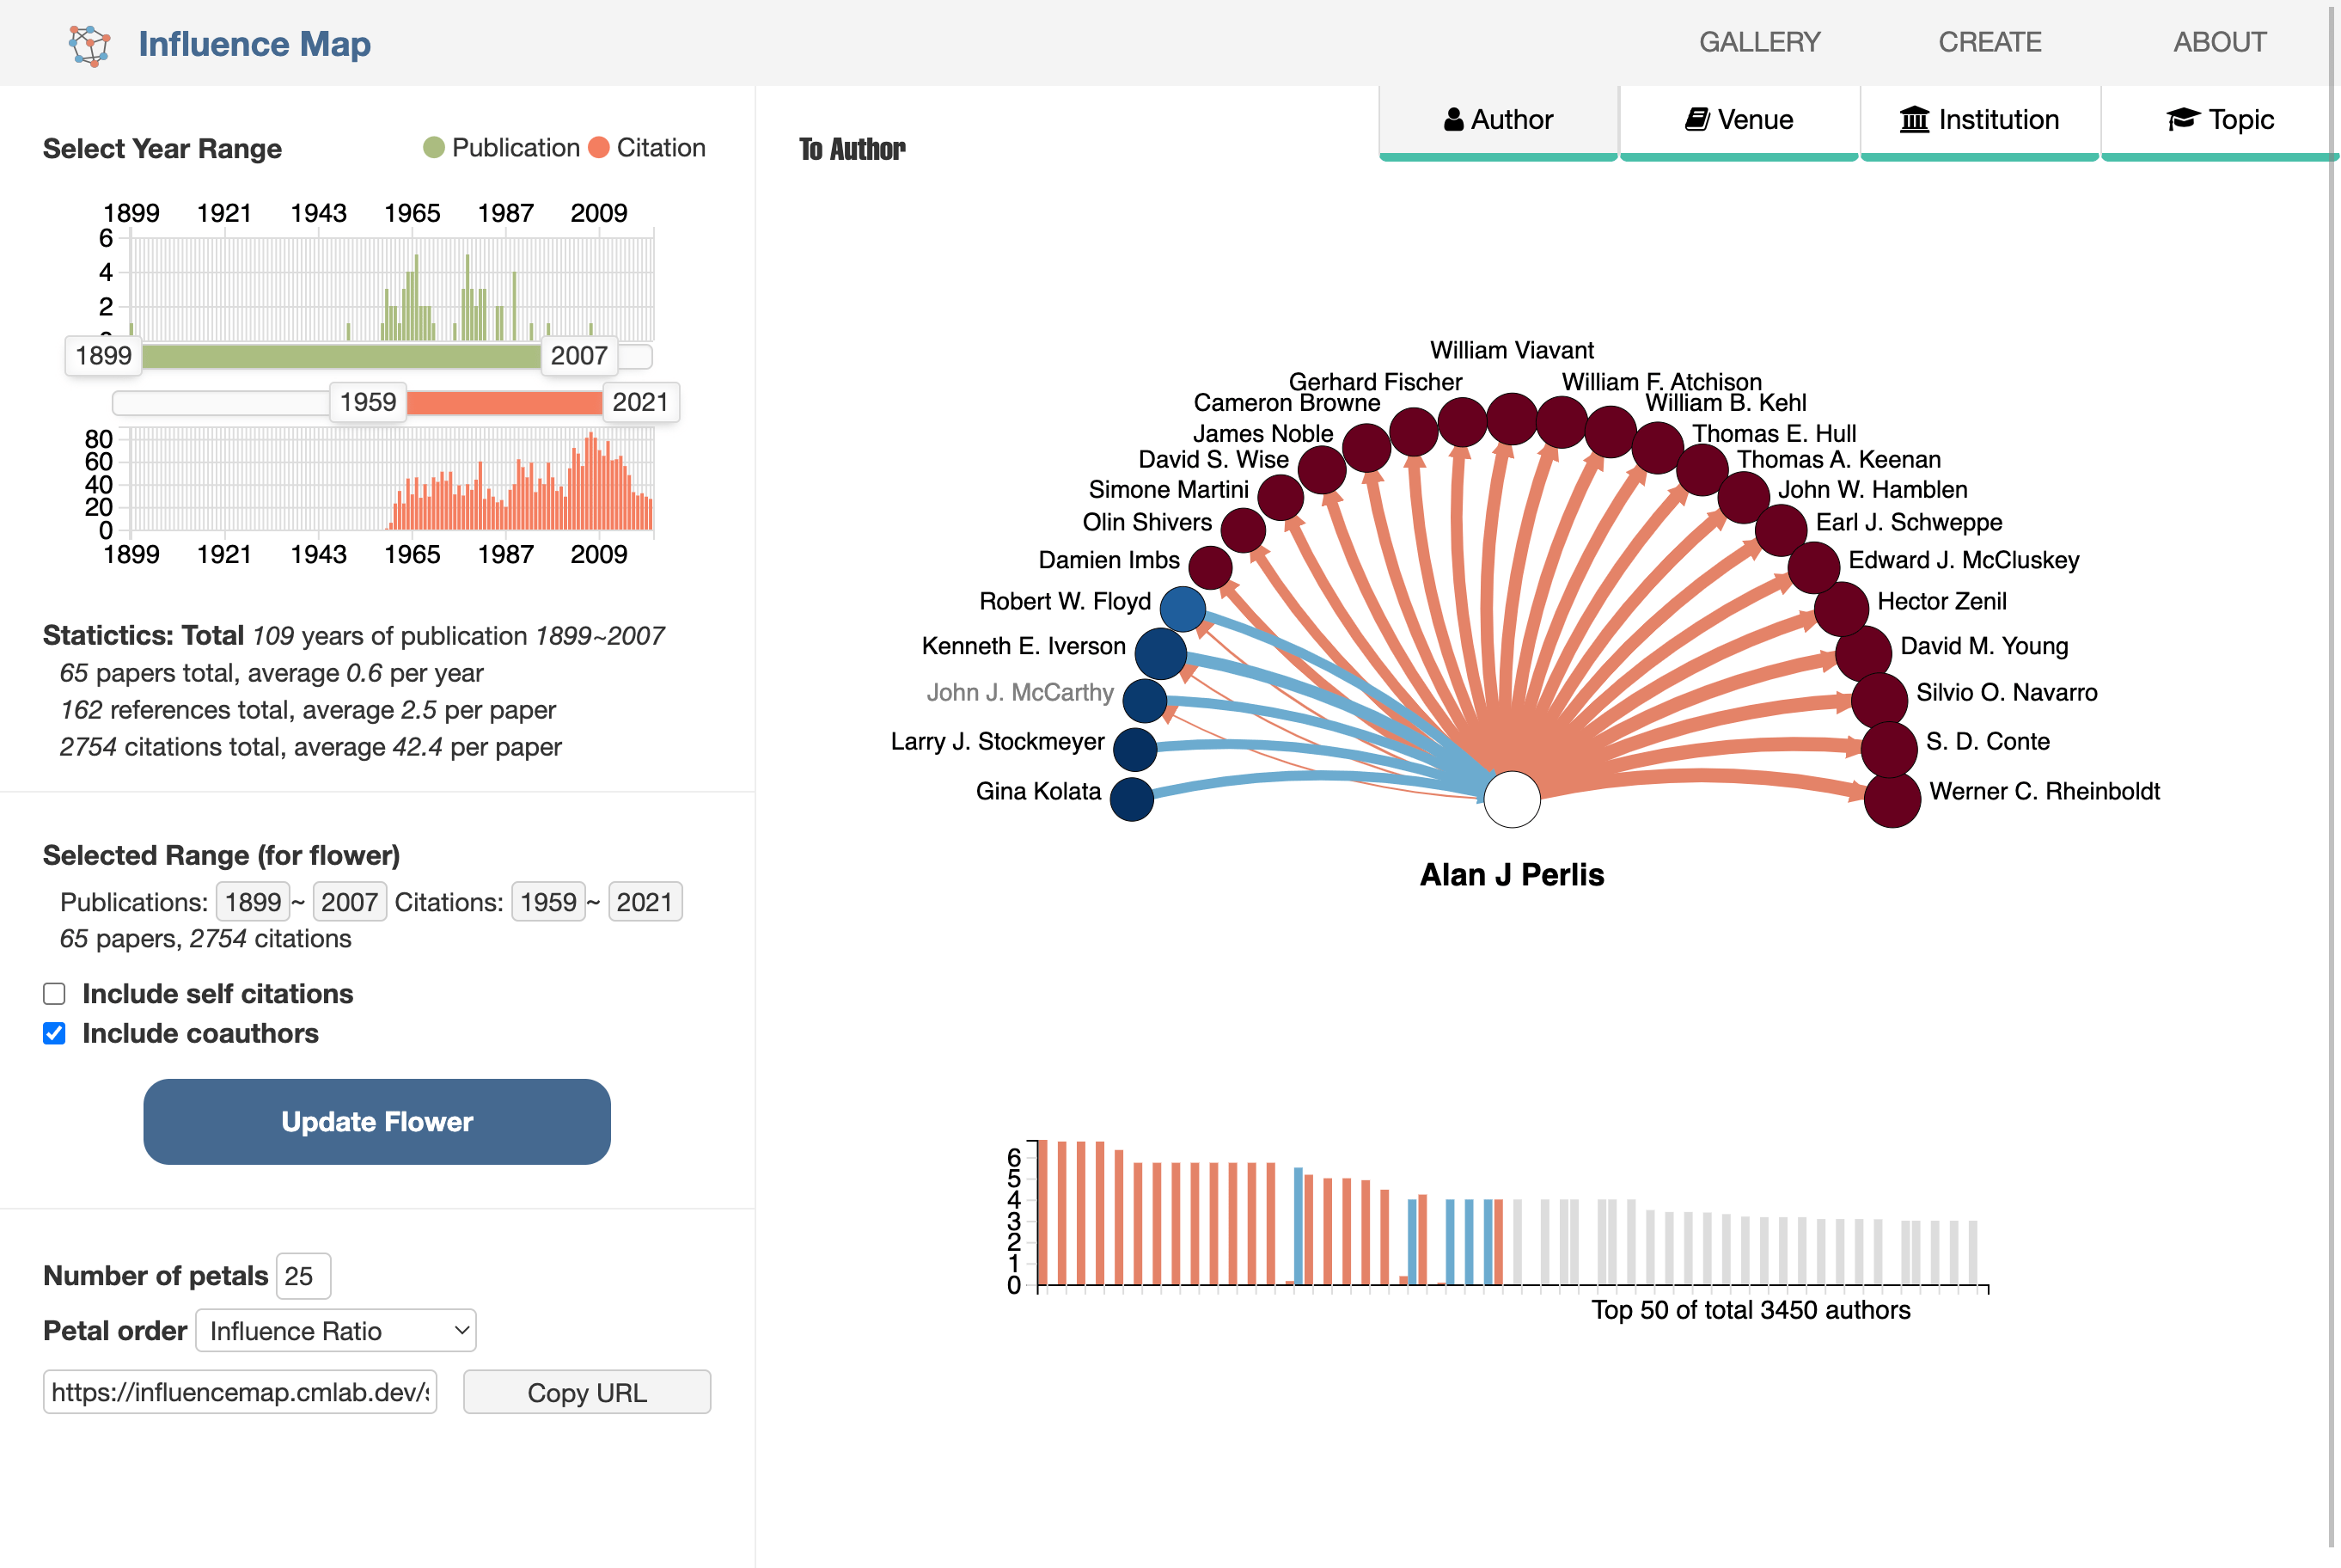Click the Number of petals input field

point(303,1275)
